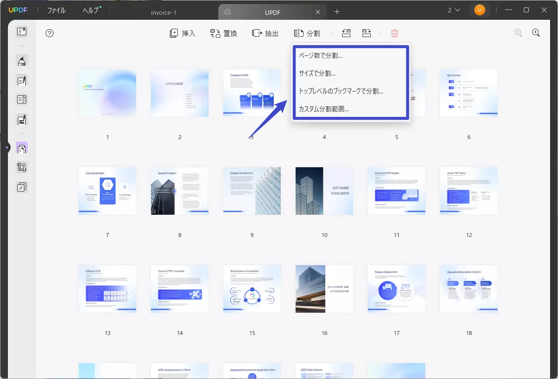Select page 18 Account Authorization Options thumbnail
The height and width of the screenshot is (379, 558).
pyautogui.click(x=469, y=288)
